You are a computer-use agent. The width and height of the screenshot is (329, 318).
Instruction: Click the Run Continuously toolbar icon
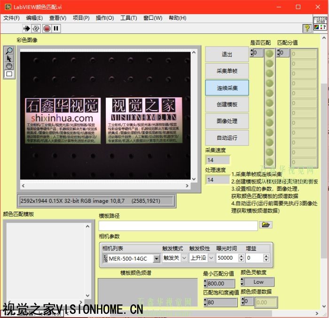coord(37,28)
